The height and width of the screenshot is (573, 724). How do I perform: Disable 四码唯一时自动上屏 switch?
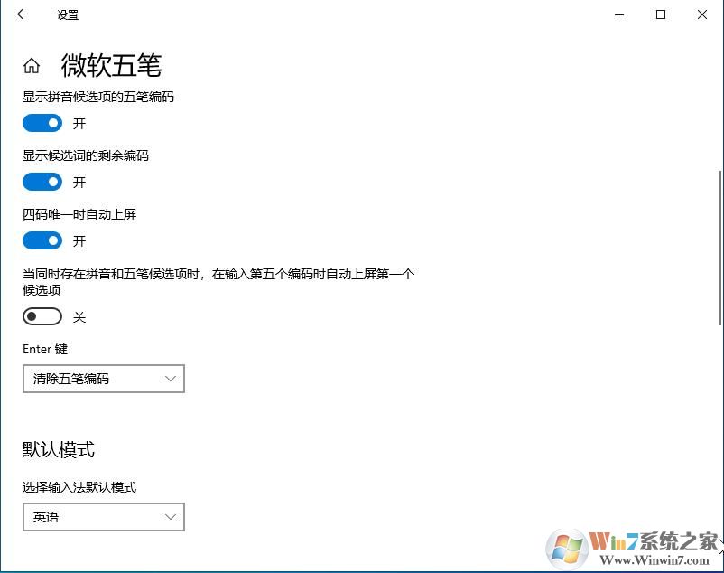coord(42,240)
